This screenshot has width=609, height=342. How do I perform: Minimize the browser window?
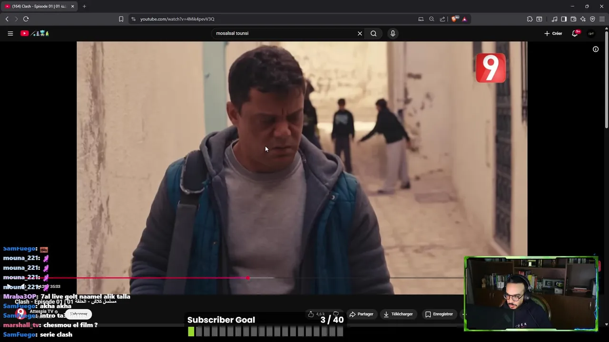pyautogui.click(x=572, y=6)
